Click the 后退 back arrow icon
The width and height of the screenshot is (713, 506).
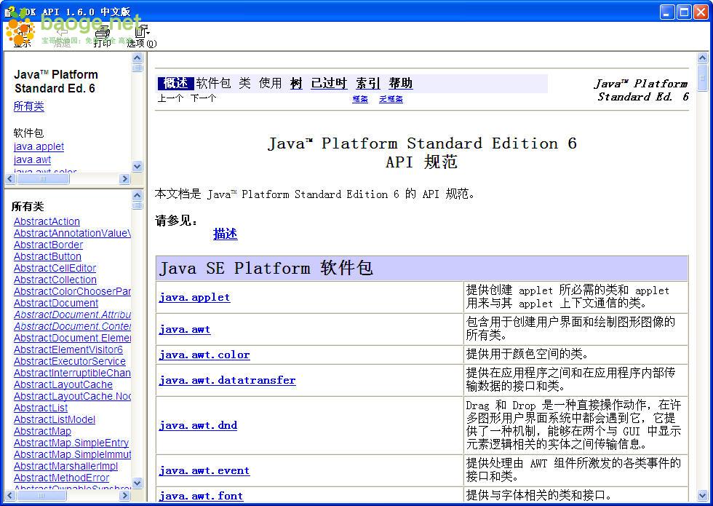click(62, 33)
